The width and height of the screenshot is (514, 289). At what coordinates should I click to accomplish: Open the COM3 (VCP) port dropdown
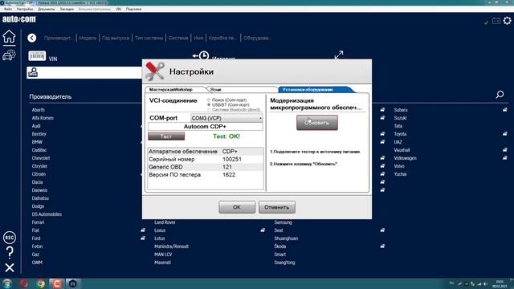pos(226,118)
